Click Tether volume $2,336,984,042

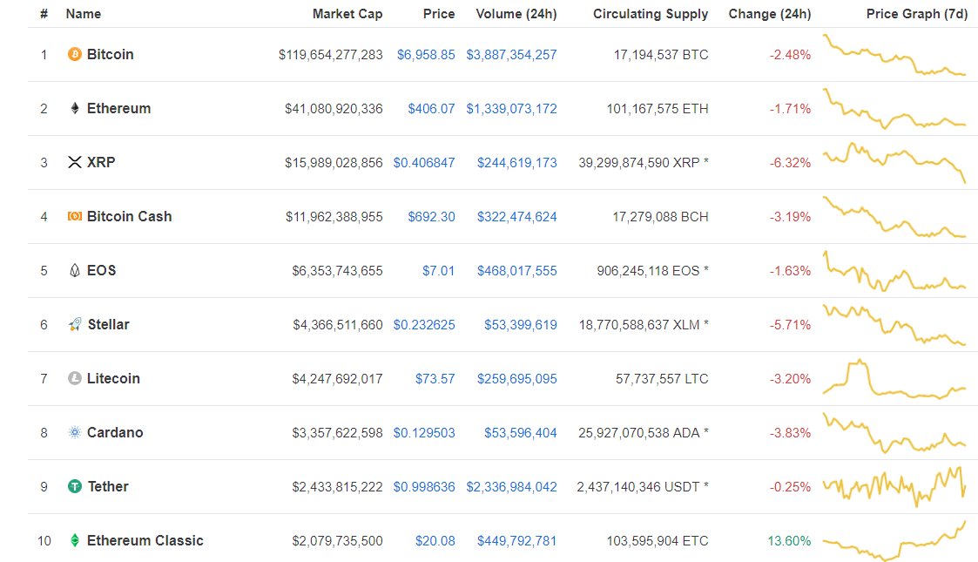(511, 487)
